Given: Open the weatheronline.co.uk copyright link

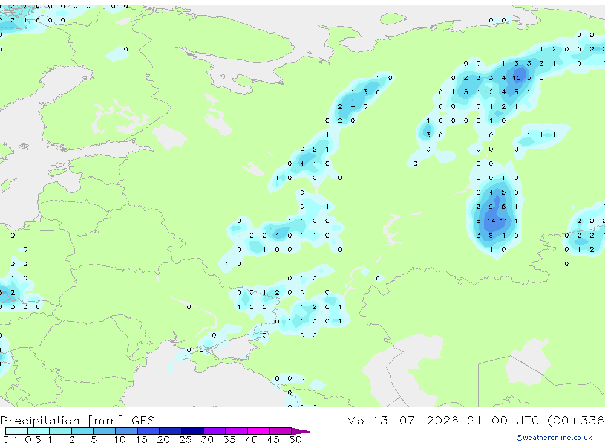Looking at the screenshot, I should (x=554, y=438).
